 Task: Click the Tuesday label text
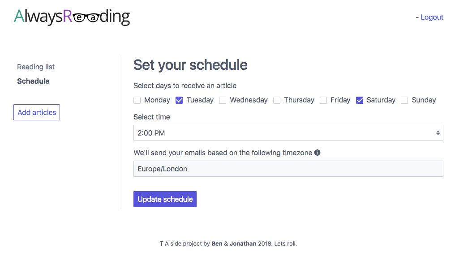point(200,100)
